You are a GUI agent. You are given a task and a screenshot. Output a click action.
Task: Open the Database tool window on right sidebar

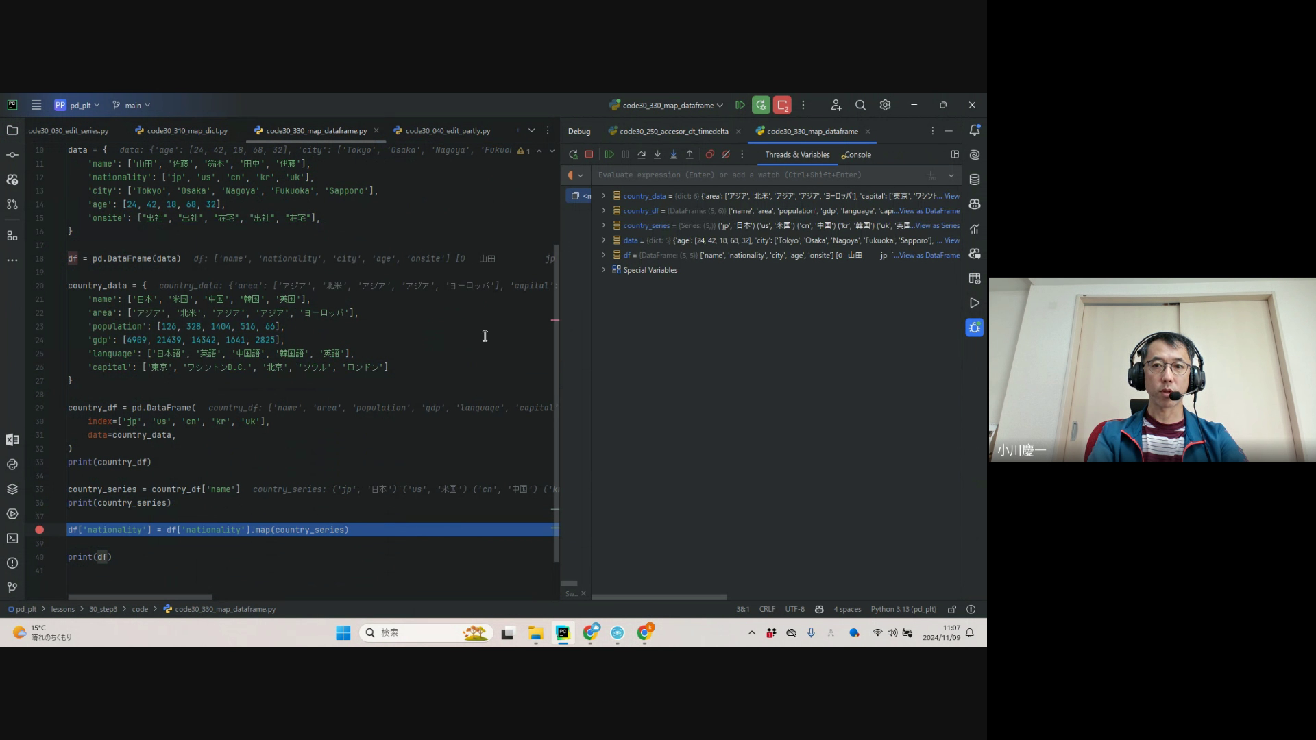pyautogui.click(x=974, y=180)
